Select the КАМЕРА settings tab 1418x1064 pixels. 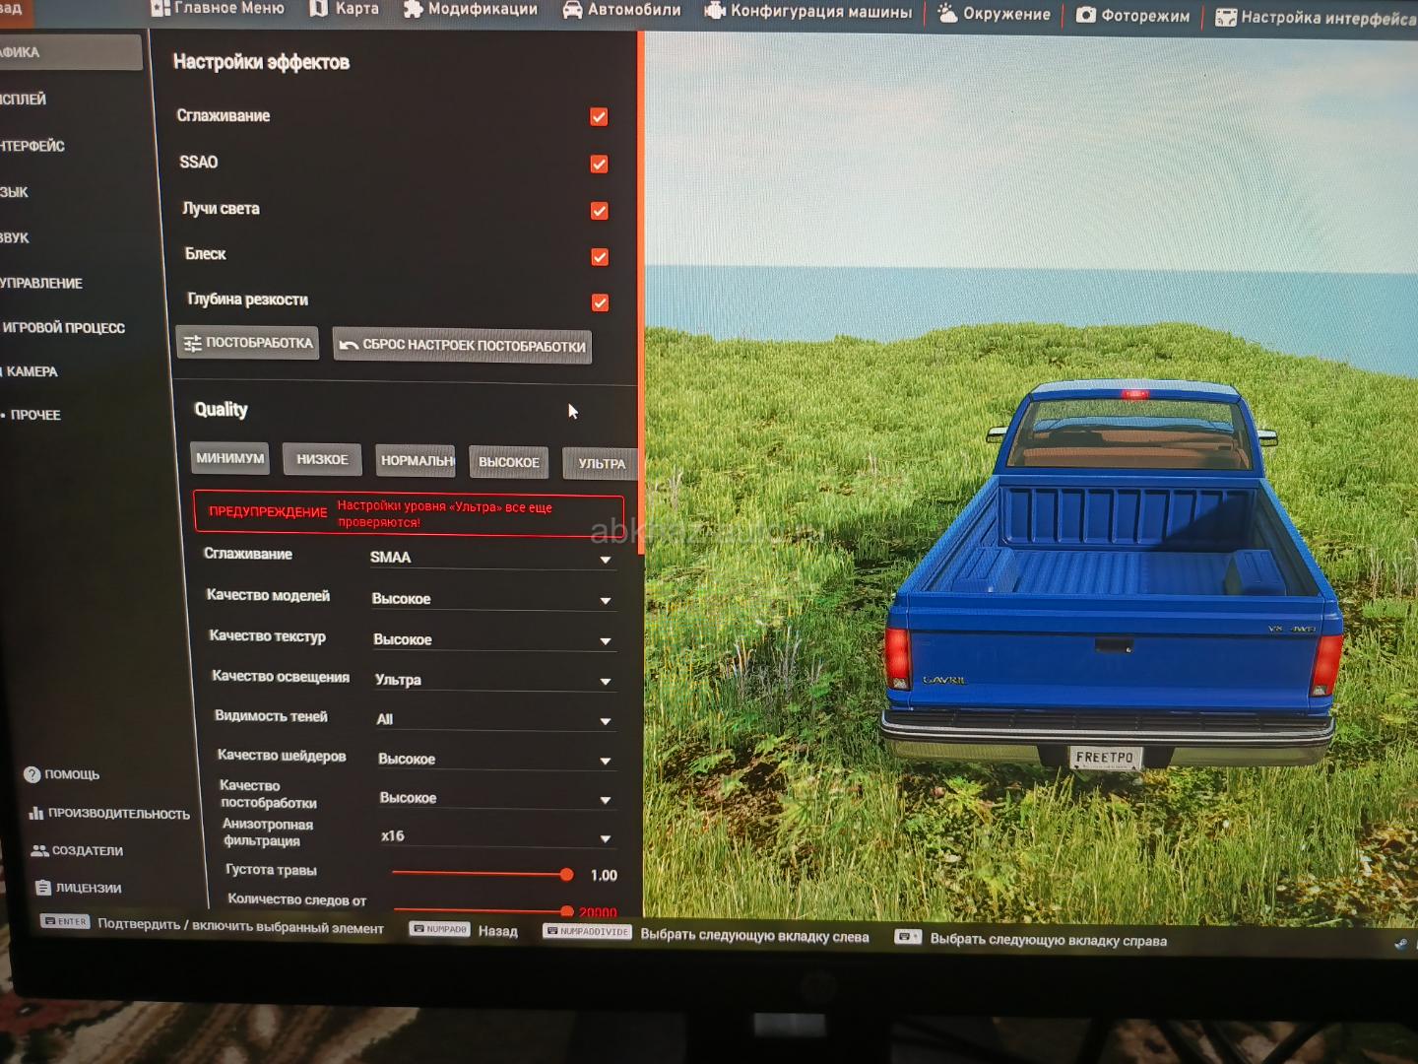pyautogui.click(x=32, y=371)
